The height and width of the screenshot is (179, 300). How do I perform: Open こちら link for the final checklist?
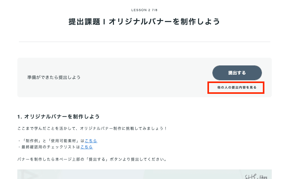(x=86, y=147)
